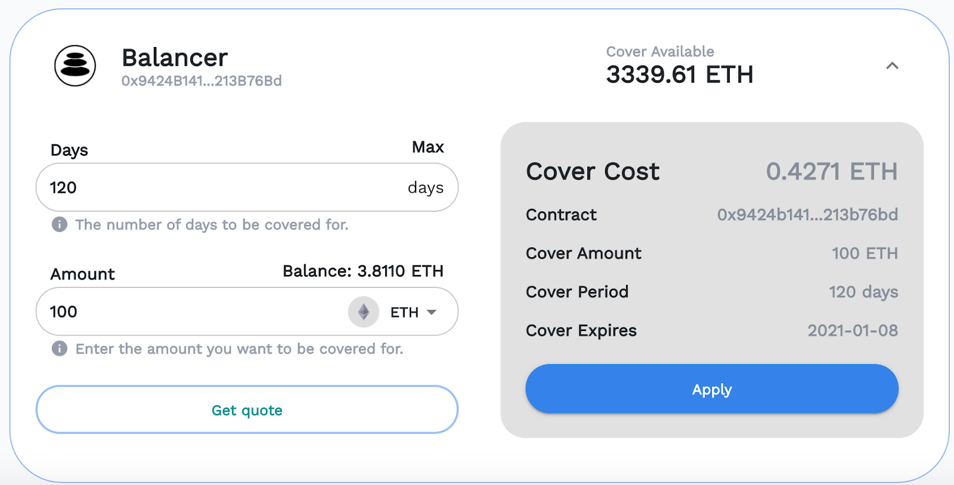Click the Ethereum token icon in Amount field
This screenshot has height=485, width=954.
364,312
